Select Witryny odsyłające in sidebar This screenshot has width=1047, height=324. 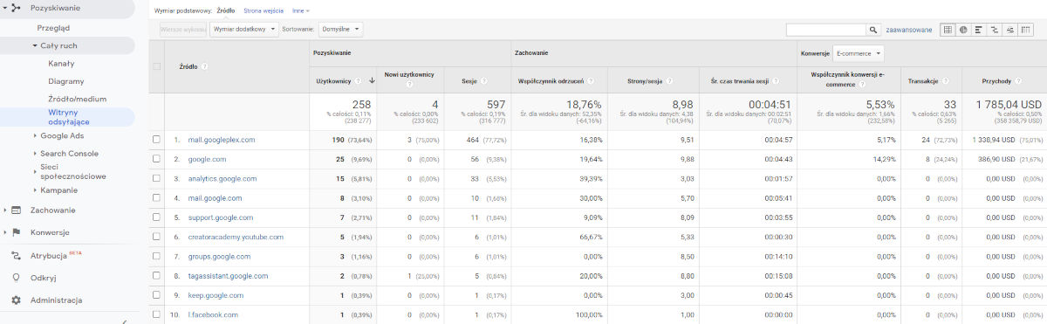(68, 117)
